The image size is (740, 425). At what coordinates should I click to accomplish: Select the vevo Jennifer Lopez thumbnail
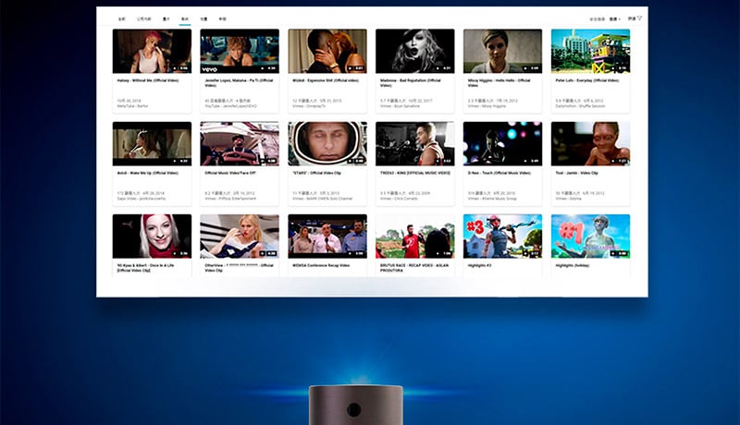(x=240, y=51)
